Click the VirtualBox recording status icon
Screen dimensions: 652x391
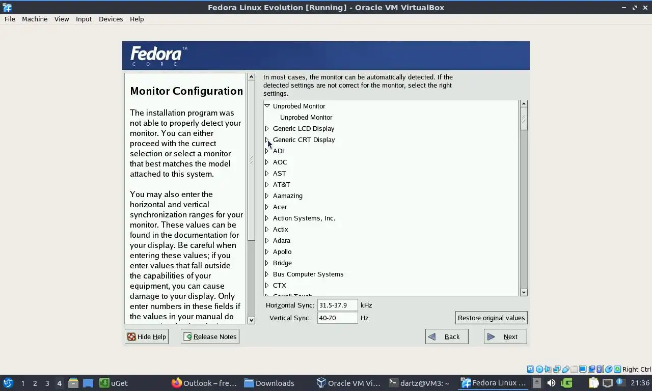point(591,369)
